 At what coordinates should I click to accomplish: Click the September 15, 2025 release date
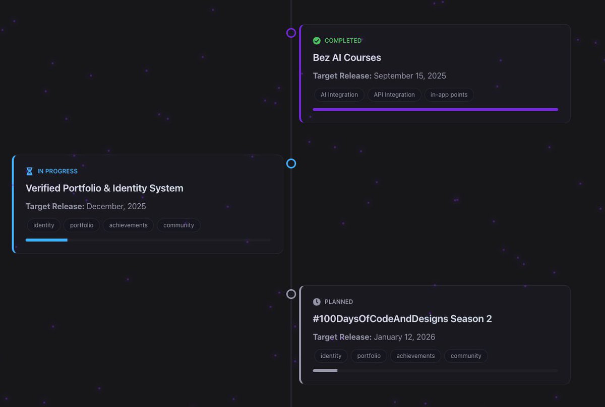click(x=410, y=76)
